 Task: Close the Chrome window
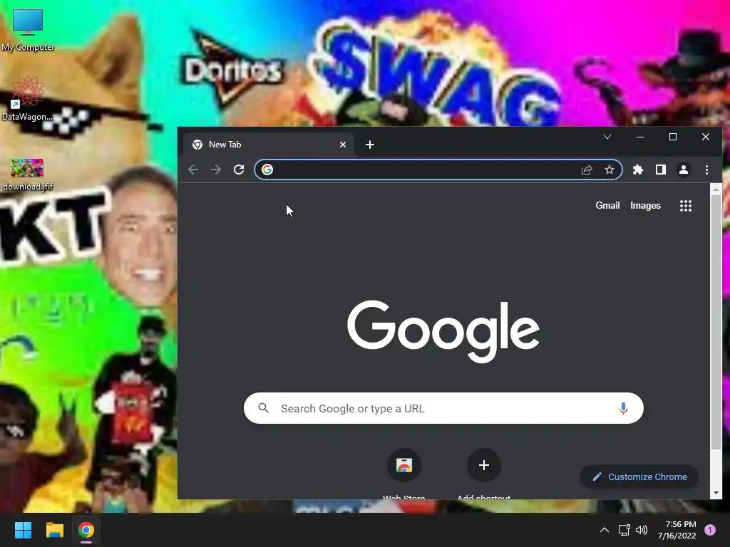click(706, 137)
